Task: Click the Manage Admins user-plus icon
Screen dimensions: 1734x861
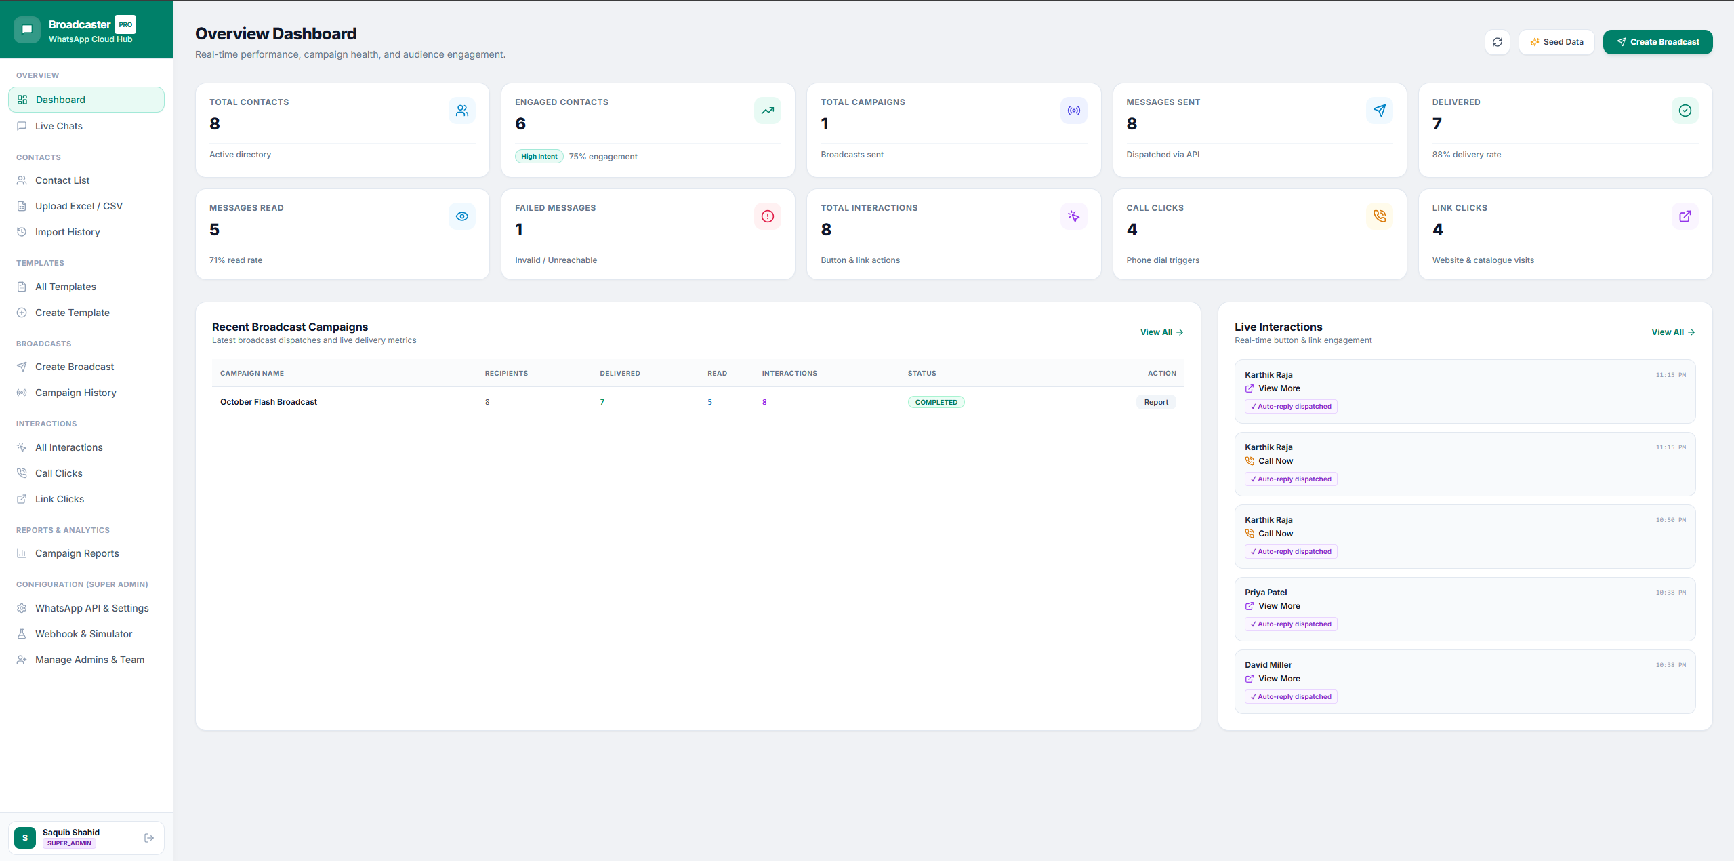Action: (22, 660)
